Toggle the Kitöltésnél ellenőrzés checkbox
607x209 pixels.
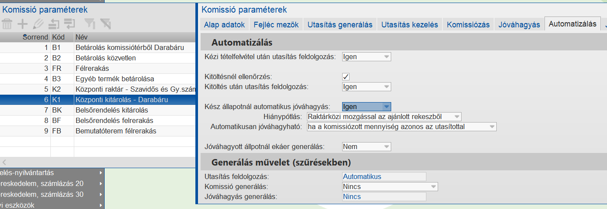346,77
